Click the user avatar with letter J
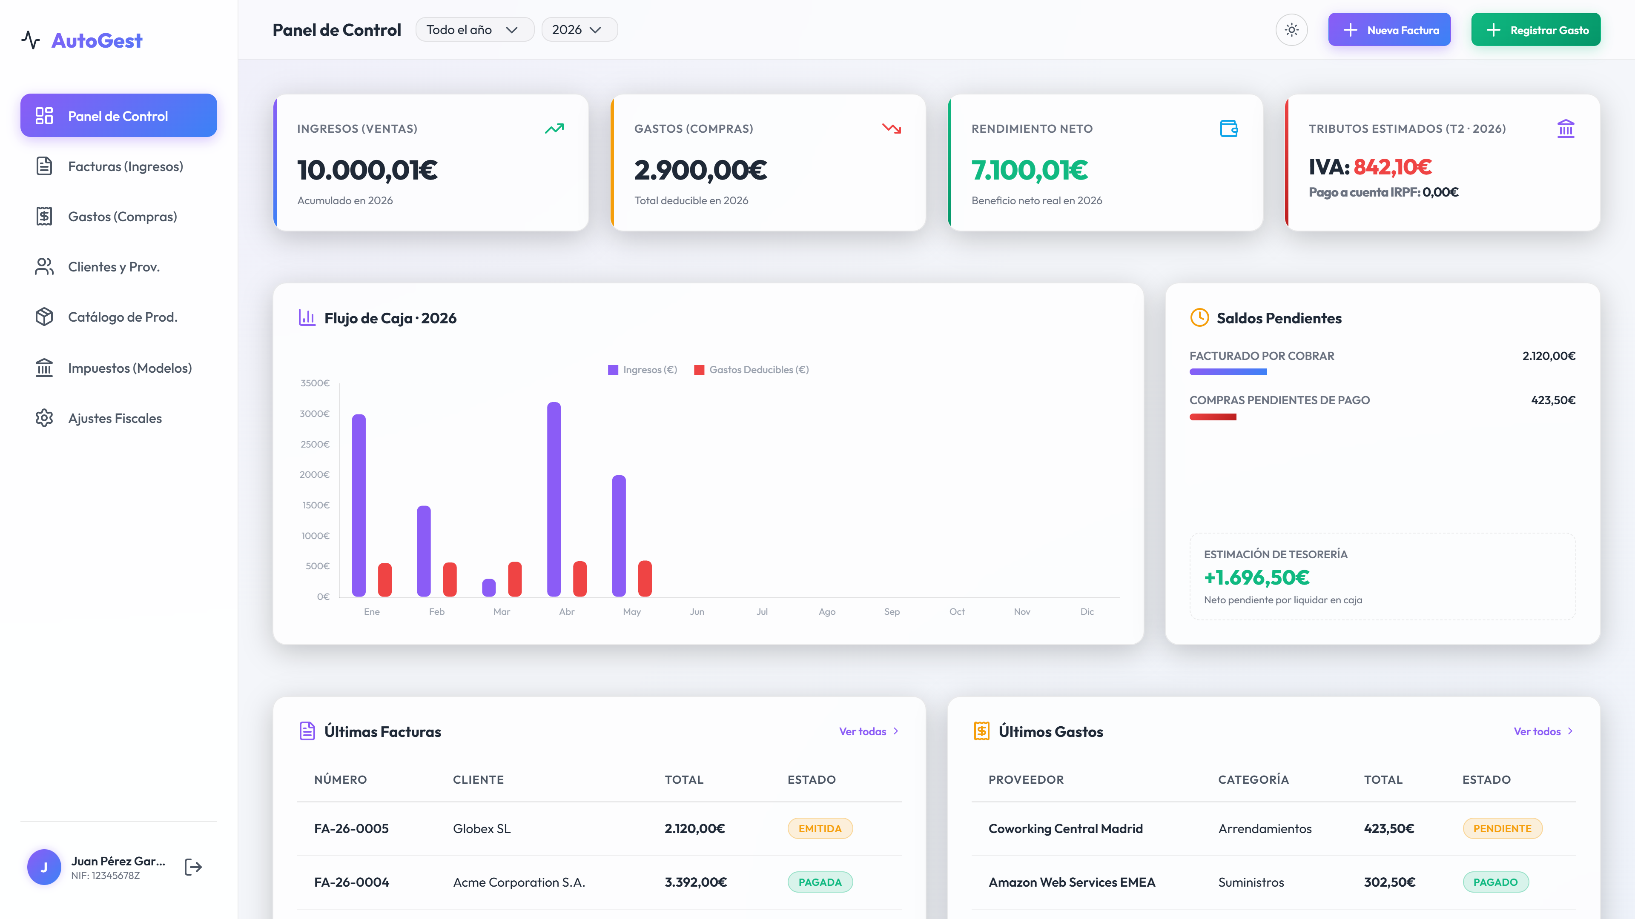Viewport: 1635px width, 919px height. pos(44,866)
